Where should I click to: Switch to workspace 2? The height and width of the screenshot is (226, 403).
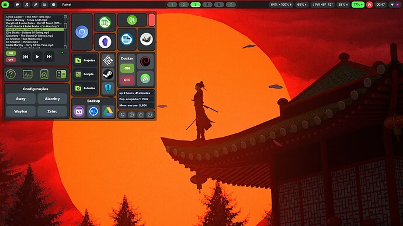[x=183, y=5]
